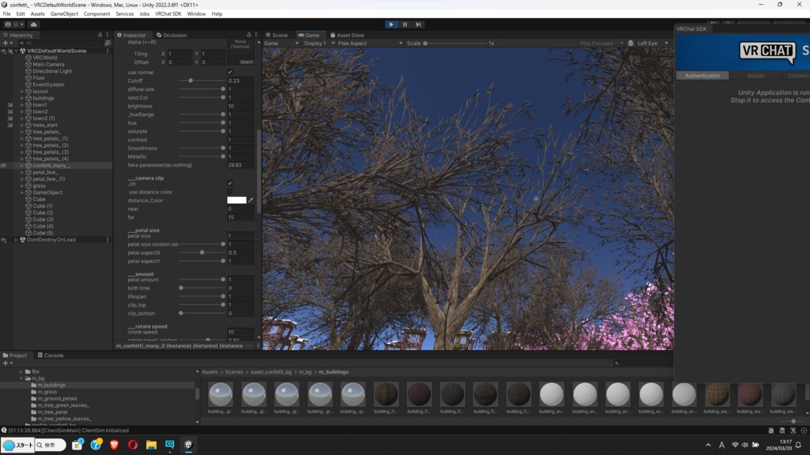
Task: Enable the 'use distance color' checkbox
Action: [230, 192]
